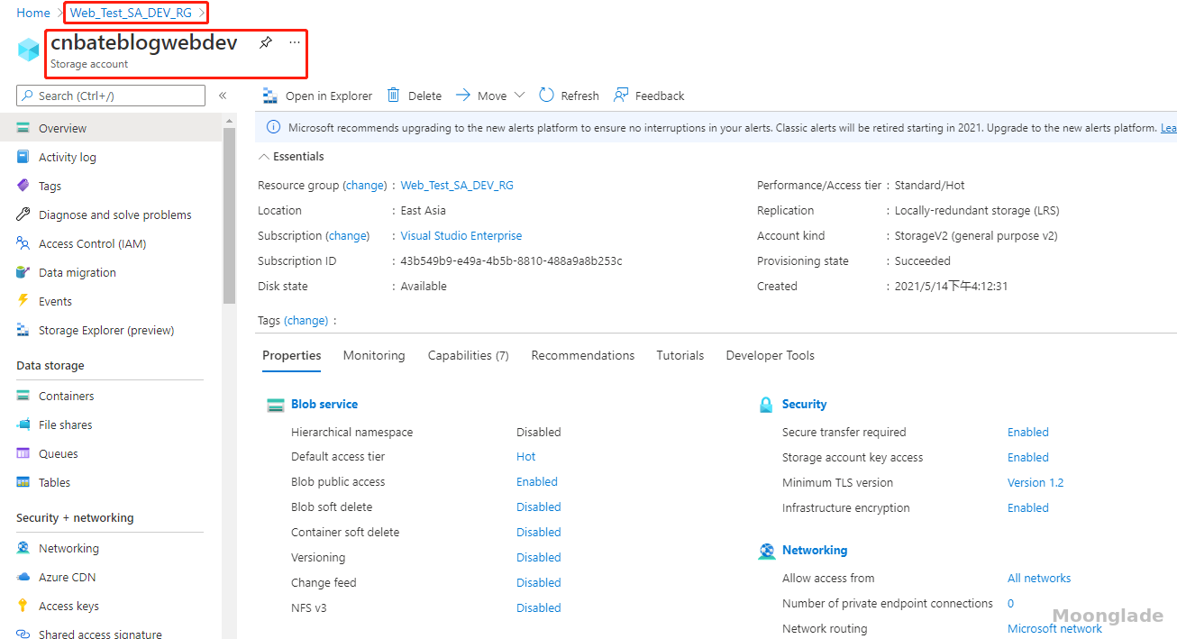The height and width of the screenshot is (639, 1177).
Task: Click NFS v3 Disabled link
Action: (539, 608)
